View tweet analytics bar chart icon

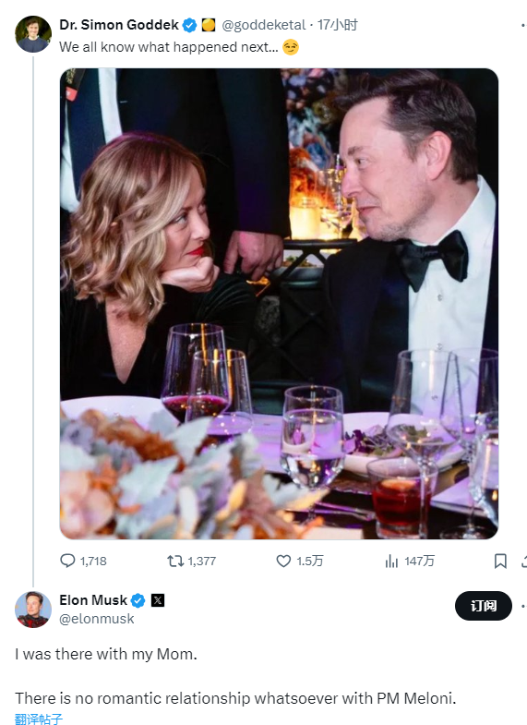391,562
